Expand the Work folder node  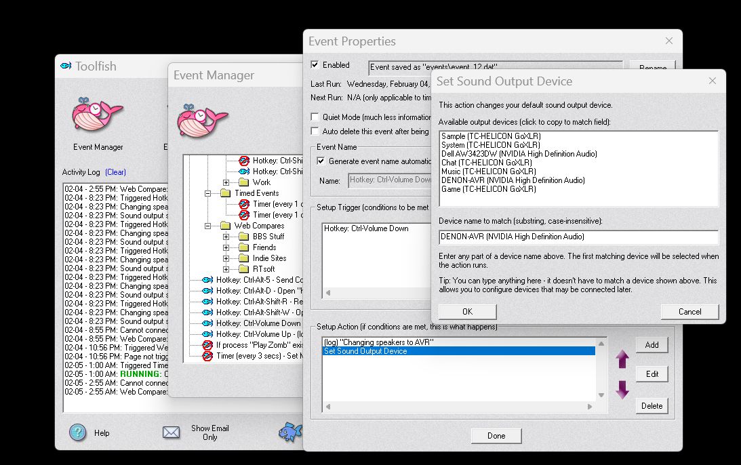pos(226,182)
